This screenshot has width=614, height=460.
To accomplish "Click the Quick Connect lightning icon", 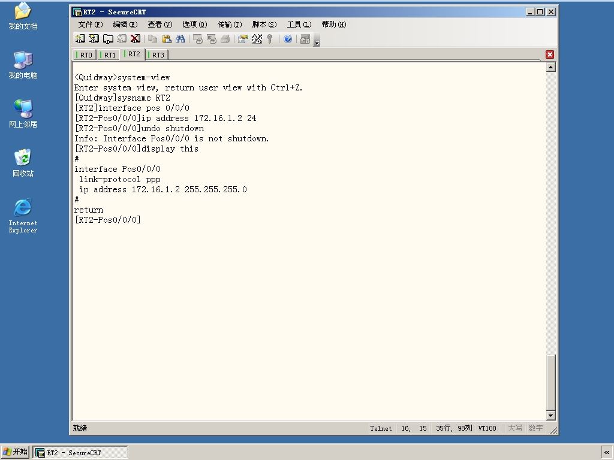I will [x=94, y=39].
